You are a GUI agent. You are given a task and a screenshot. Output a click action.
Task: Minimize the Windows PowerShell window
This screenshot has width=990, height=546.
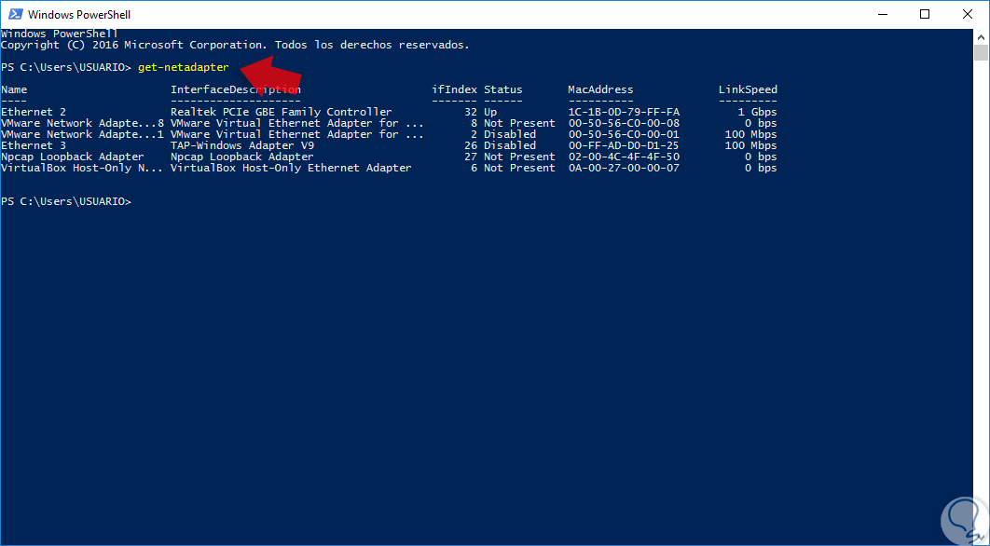tap(881, 14)
